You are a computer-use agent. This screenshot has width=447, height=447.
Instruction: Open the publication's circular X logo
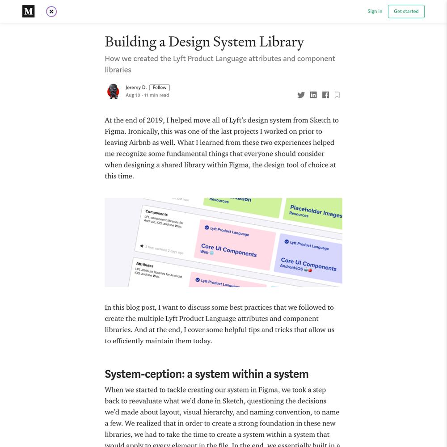point(51,12)
